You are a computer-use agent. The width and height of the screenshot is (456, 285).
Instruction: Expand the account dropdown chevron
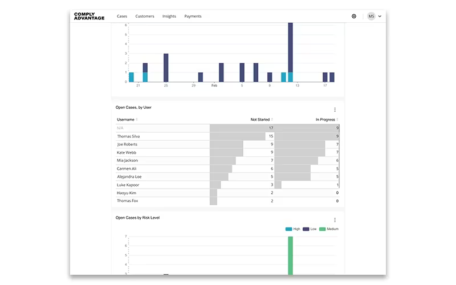point(380,17)
